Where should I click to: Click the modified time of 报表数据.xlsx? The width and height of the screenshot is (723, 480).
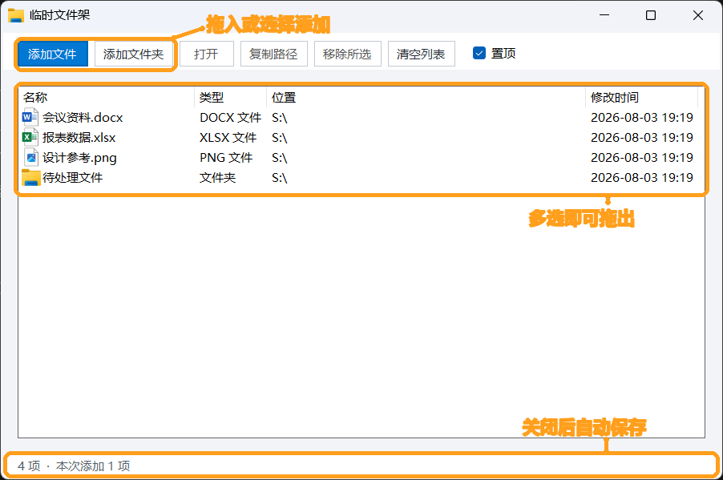(x=642, y=137)
